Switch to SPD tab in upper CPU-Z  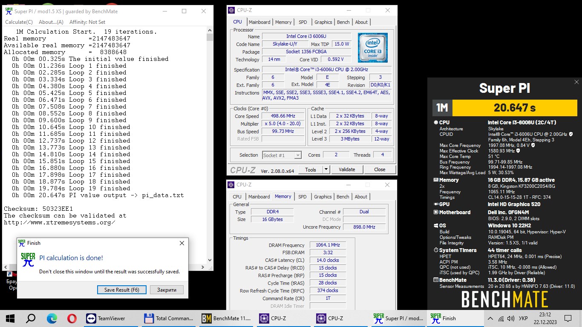click(x=303, y=22)
